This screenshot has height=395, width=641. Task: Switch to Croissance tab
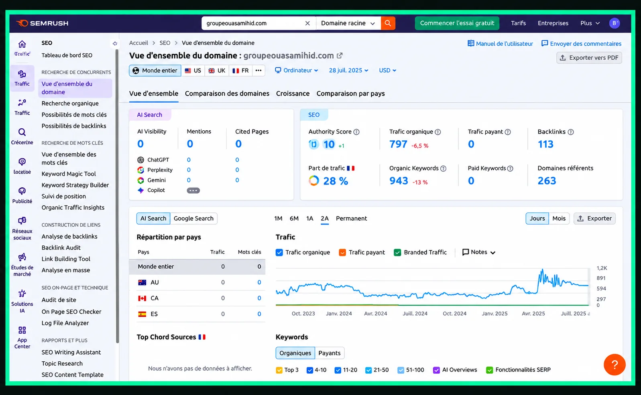pyautogui.click(x=293, y=93)
